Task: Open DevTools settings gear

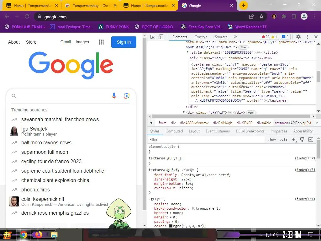Action: point(298,37)
